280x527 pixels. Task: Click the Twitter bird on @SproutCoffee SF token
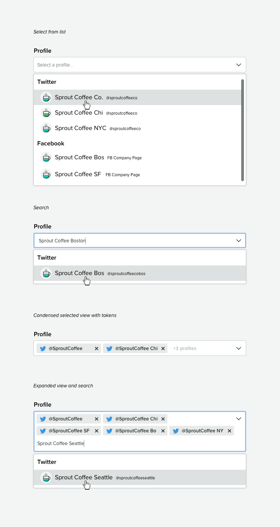(43, 431)
